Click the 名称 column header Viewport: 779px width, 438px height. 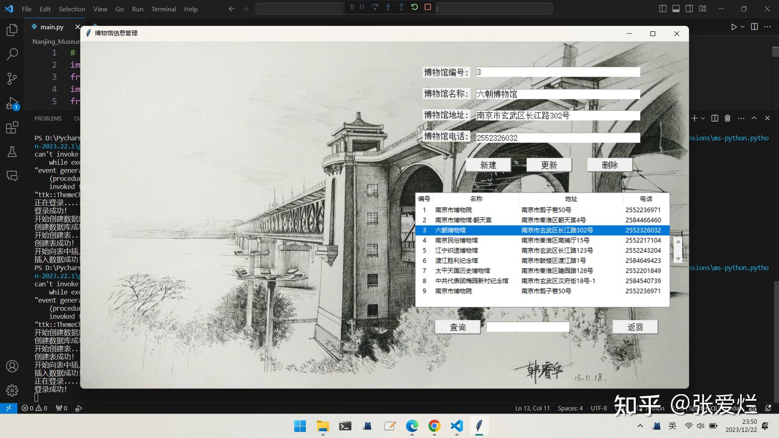(476, 199)
